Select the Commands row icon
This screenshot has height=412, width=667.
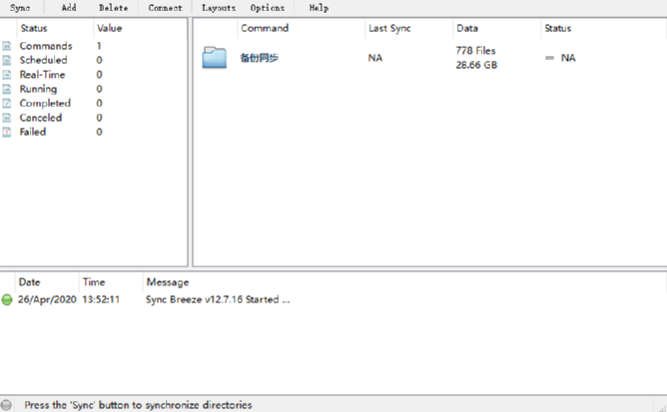[x=7, y=46]
